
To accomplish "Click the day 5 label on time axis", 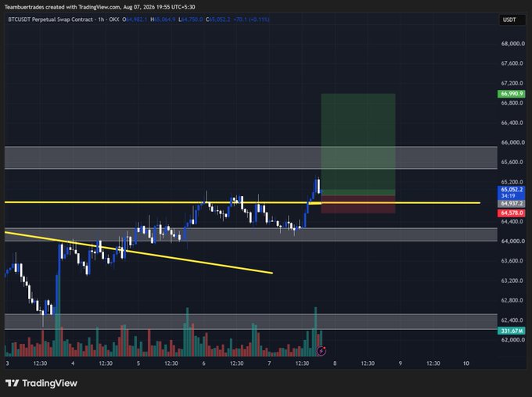I will [138, 363].
